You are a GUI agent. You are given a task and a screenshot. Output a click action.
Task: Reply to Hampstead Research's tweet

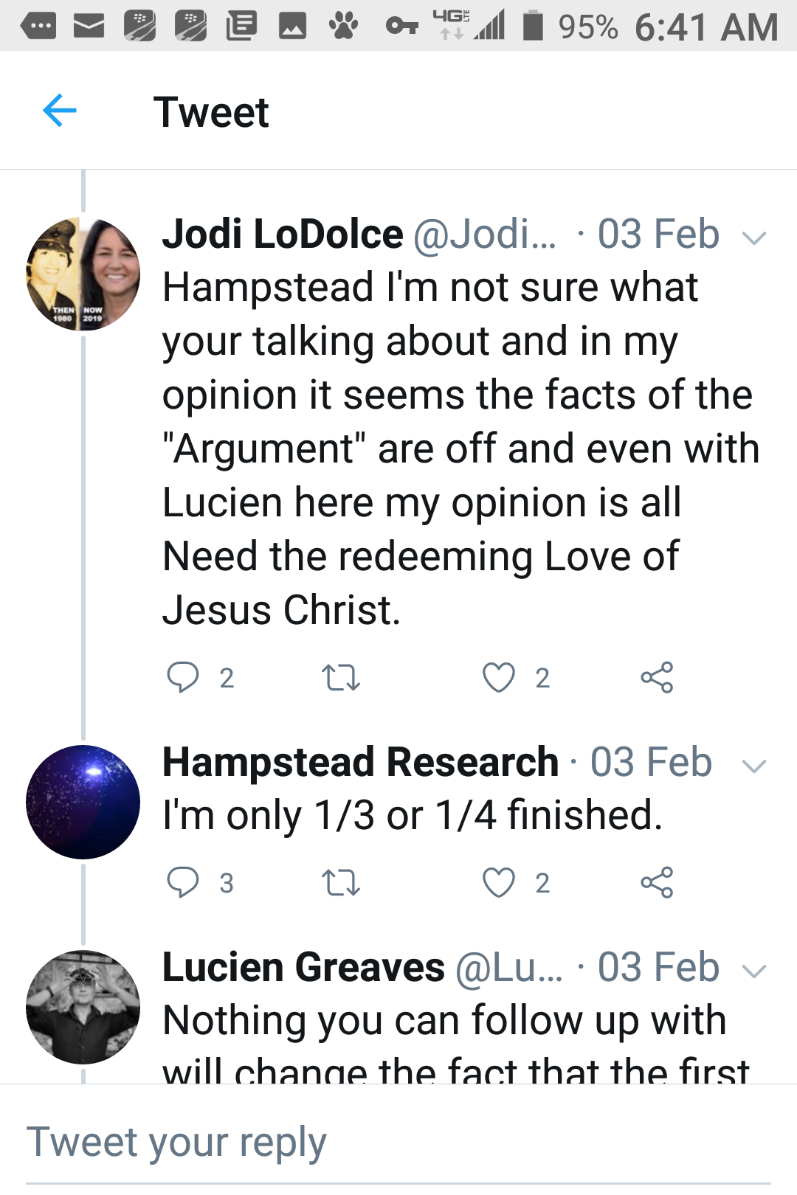click(183, 882)
